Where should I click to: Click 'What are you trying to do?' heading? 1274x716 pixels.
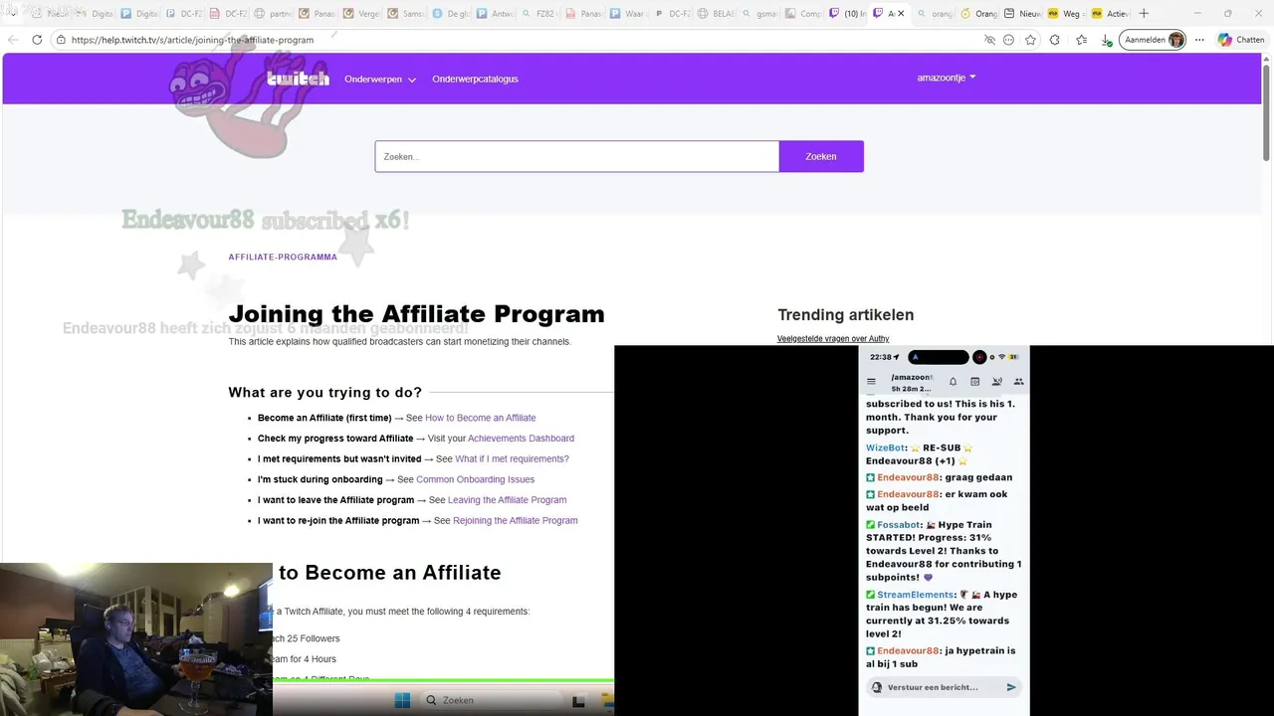point(324,393)
